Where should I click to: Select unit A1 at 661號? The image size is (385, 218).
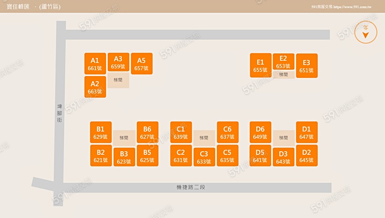point(95,64)
